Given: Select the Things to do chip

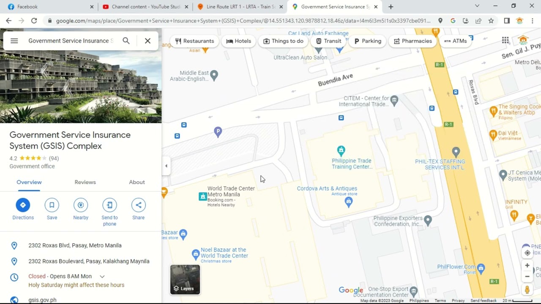Looking at the screenshot, I should coord(283,41).
